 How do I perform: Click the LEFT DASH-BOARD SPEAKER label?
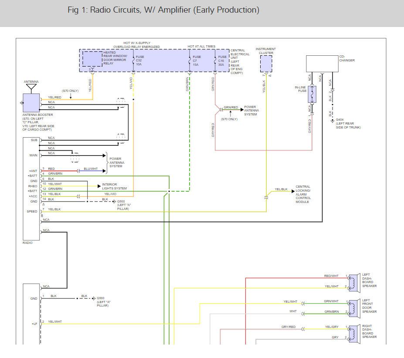(x=369, y=280)
